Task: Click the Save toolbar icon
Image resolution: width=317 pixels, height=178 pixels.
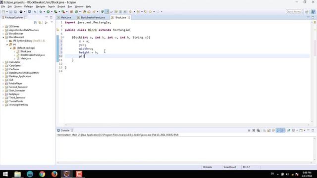Action: pos(11,12)
